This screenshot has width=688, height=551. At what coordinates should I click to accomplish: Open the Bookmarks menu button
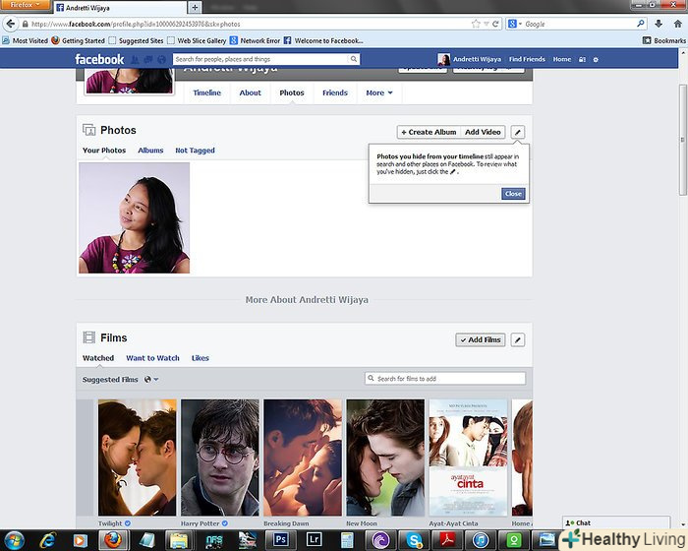(x=663, y=40)
